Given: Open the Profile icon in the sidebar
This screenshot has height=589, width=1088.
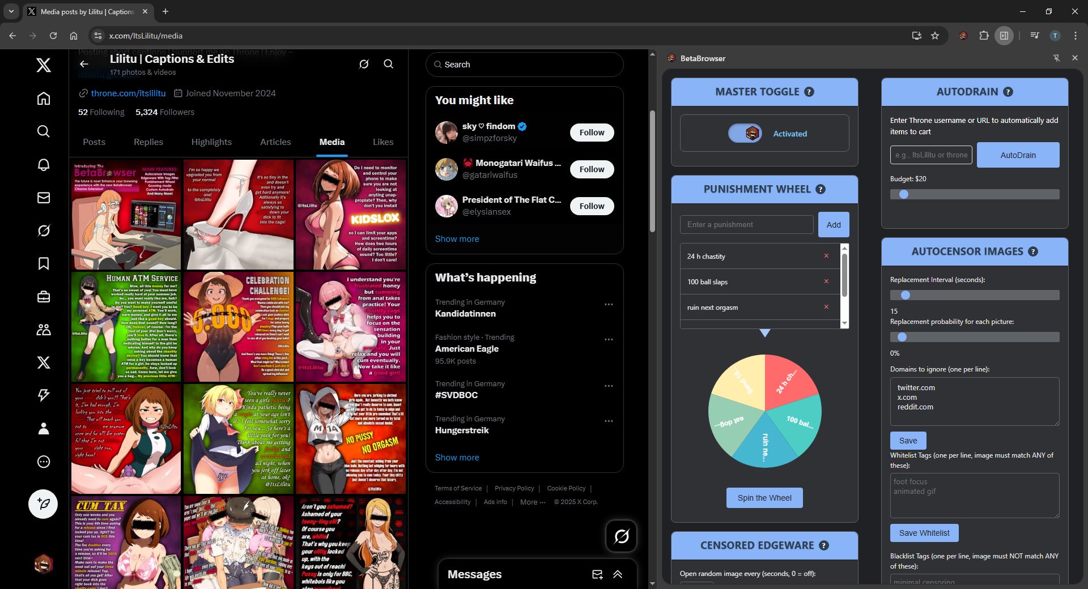Looking at the screenshot, I should 44,429.
